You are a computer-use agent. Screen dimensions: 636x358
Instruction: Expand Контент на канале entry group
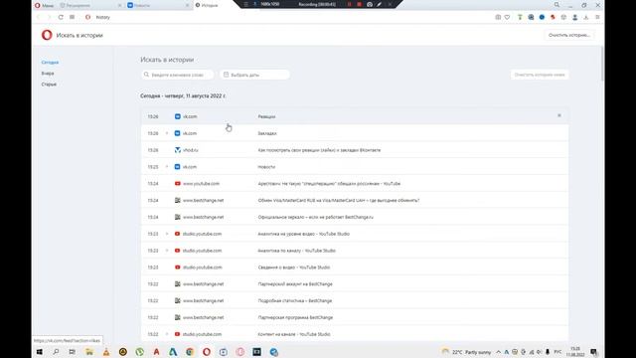tap(167, 334)
